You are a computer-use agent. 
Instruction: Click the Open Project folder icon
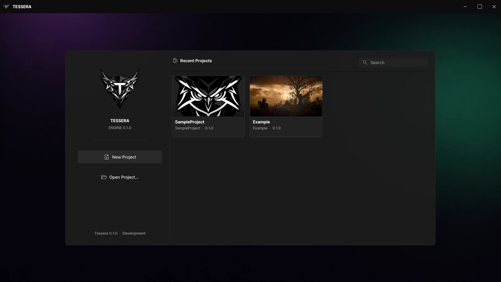104,177
